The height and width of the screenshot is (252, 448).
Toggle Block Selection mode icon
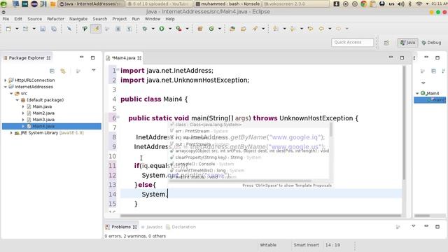(x=118, y=29)
